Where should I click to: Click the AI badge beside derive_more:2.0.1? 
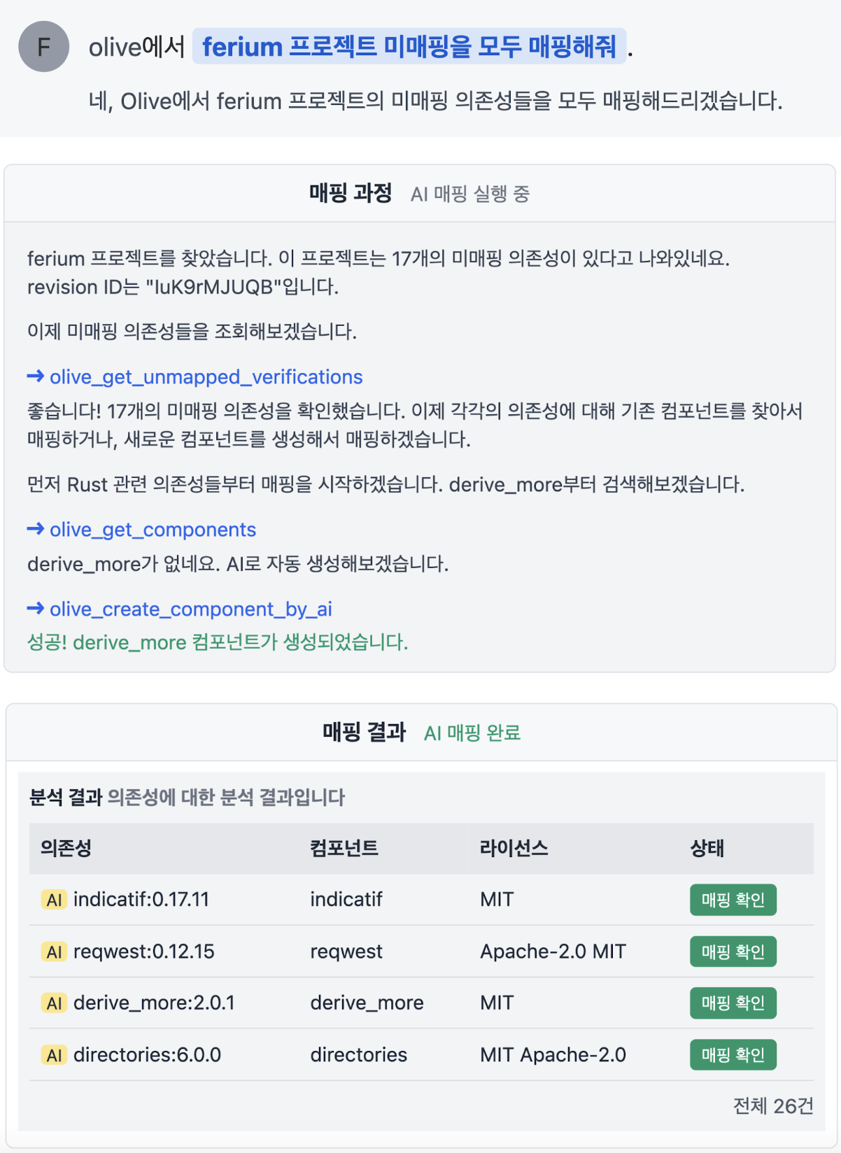(x=54, y=1003)
